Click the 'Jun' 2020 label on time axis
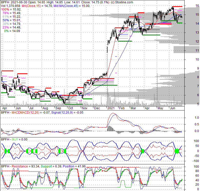This screenshot has height=191, width=200. pyautogui.click(x=18, y=108)
